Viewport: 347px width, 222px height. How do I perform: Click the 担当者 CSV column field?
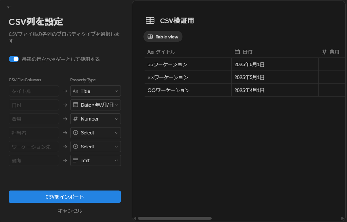(34, 133)
